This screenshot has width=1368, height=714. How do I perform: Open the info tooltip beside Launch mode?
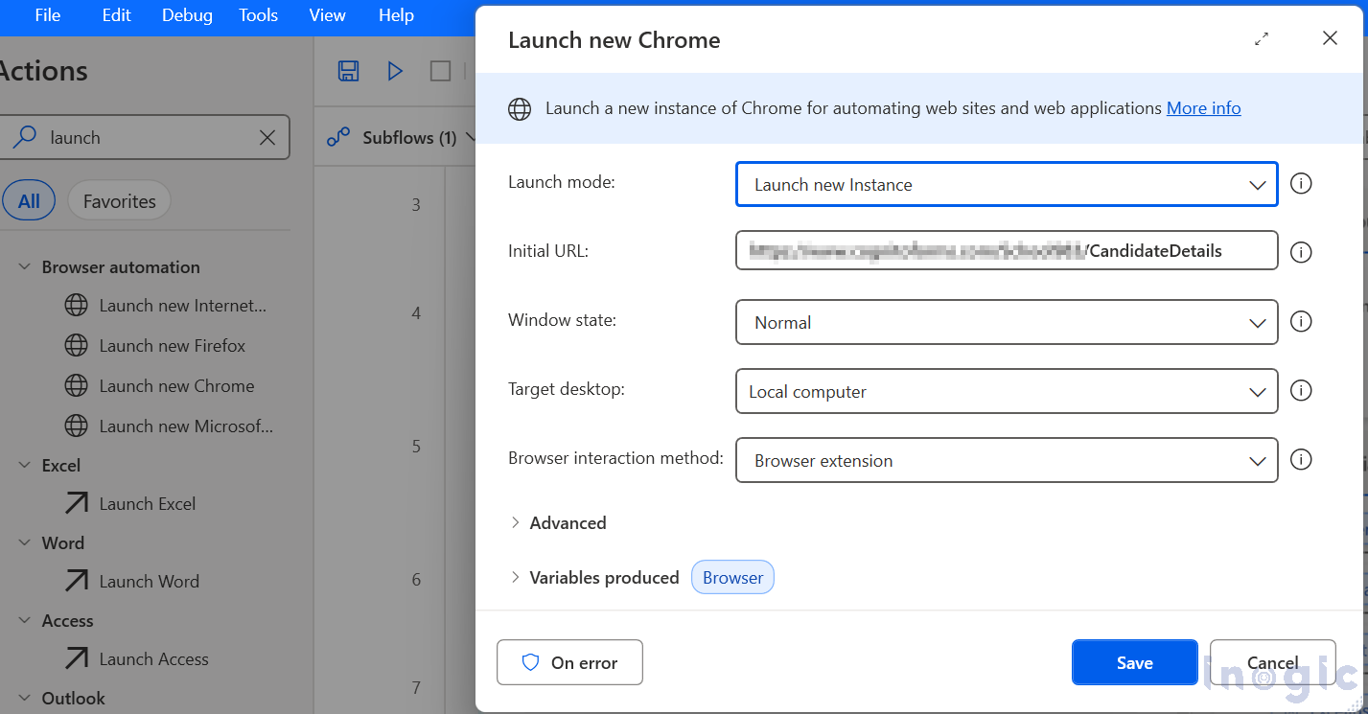coord(1301,183)
